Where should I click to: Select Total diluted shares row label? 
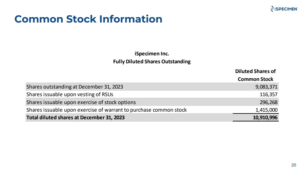coord(75,117)
